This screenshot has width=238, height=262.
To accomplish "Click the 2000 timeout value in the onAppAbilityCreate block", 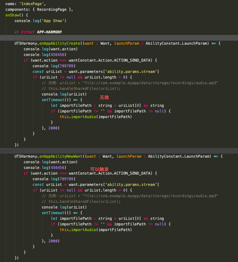I will (x=53, y=128).
